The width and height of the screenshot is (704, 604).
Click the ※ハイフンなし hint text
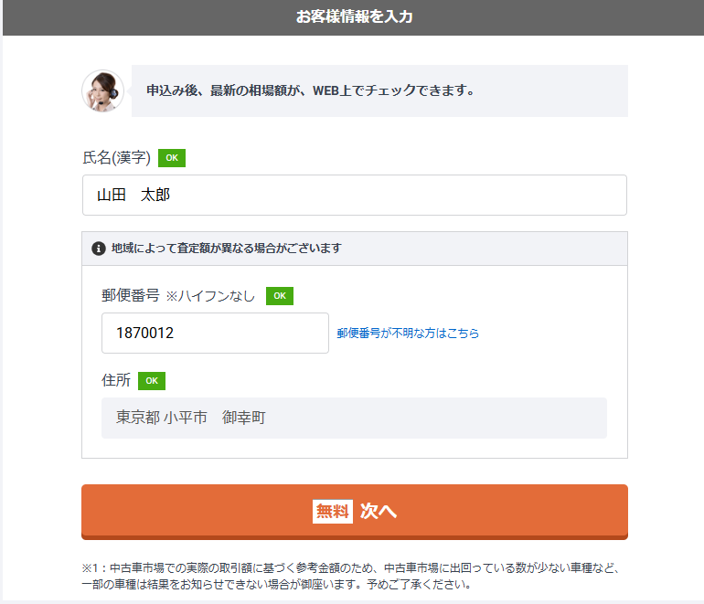click(x=210, y=296)
